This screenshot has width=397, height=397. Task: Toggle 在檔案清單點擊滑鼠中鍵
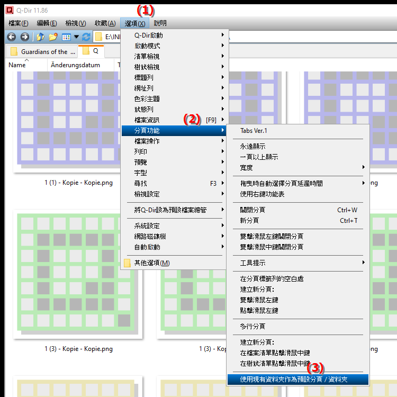click(x=298, y=353)
